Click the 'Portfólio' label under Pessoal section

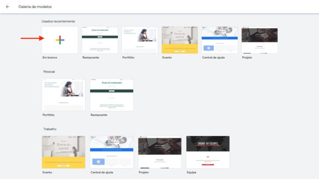(48, 115)
